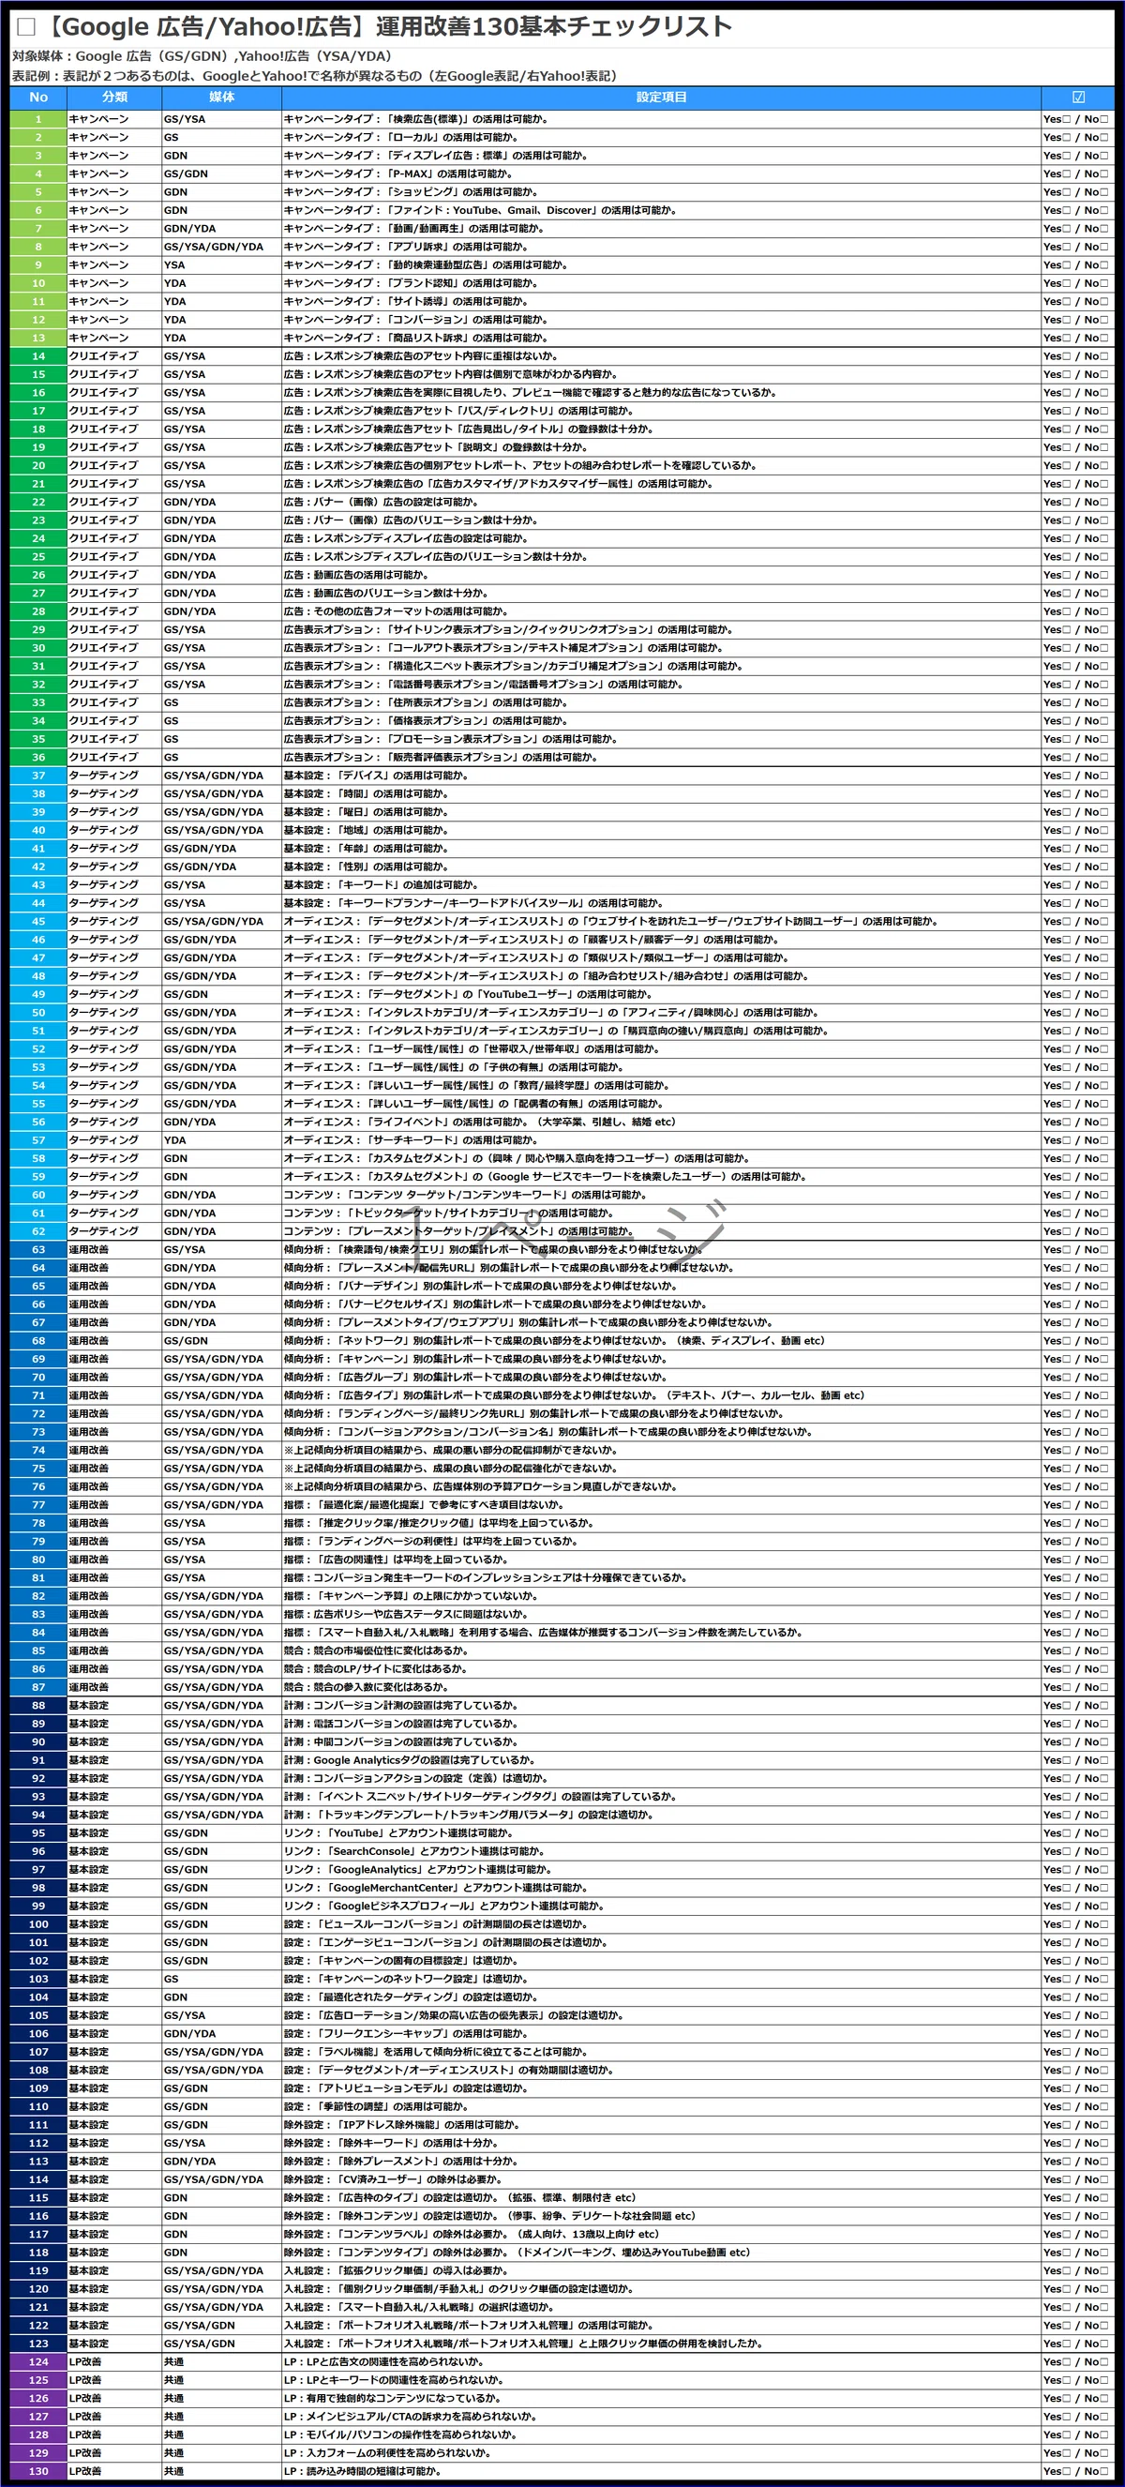Select '基本設定' category cell in row 88
Viewport: 1125px width, 2487px height.
[114, 1706]
